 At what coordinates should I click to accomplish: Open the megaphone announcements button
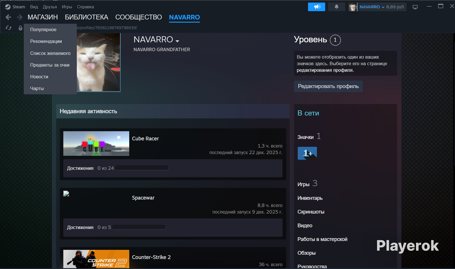tap(317, 7)
